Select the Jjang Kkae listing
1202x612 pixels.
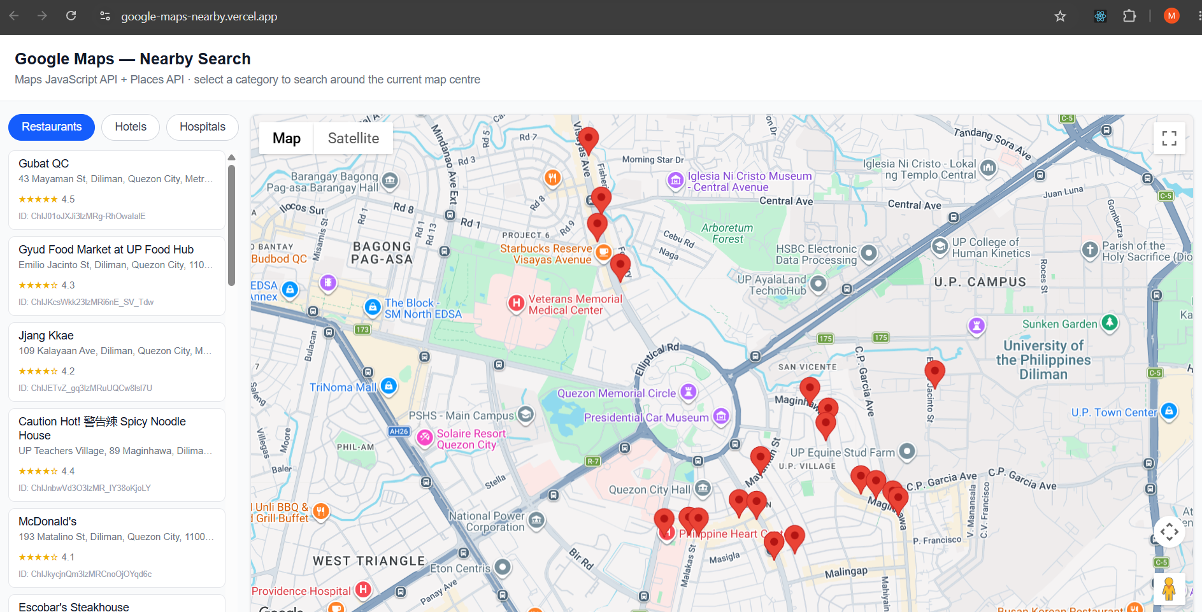click(117, 362)
